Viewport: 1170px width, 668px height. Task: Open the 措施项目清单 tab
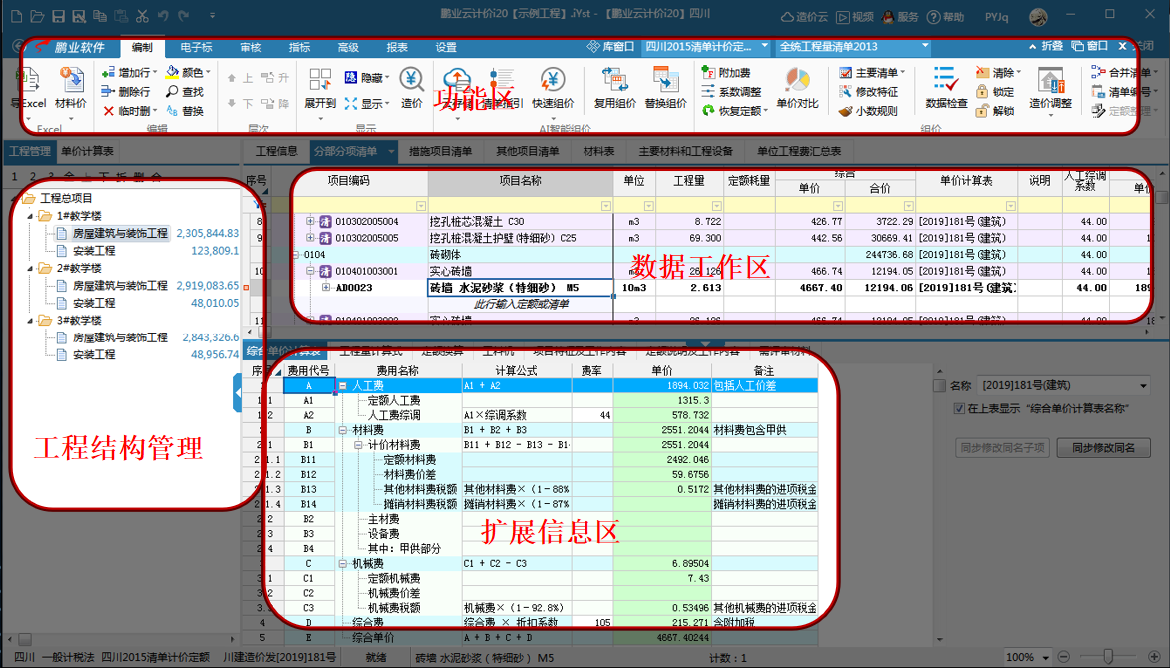click(441, 151)
